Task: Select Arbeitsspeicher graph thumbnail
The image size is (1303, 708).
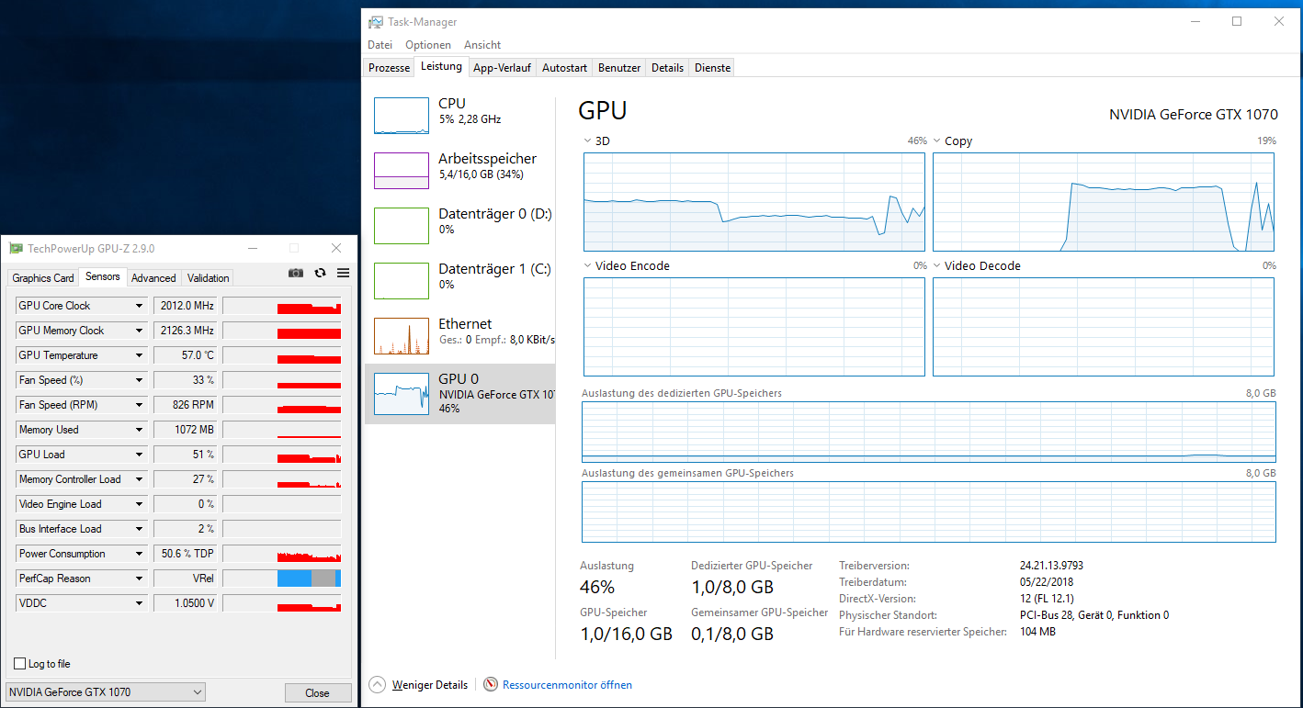Action: pos(402,171)
